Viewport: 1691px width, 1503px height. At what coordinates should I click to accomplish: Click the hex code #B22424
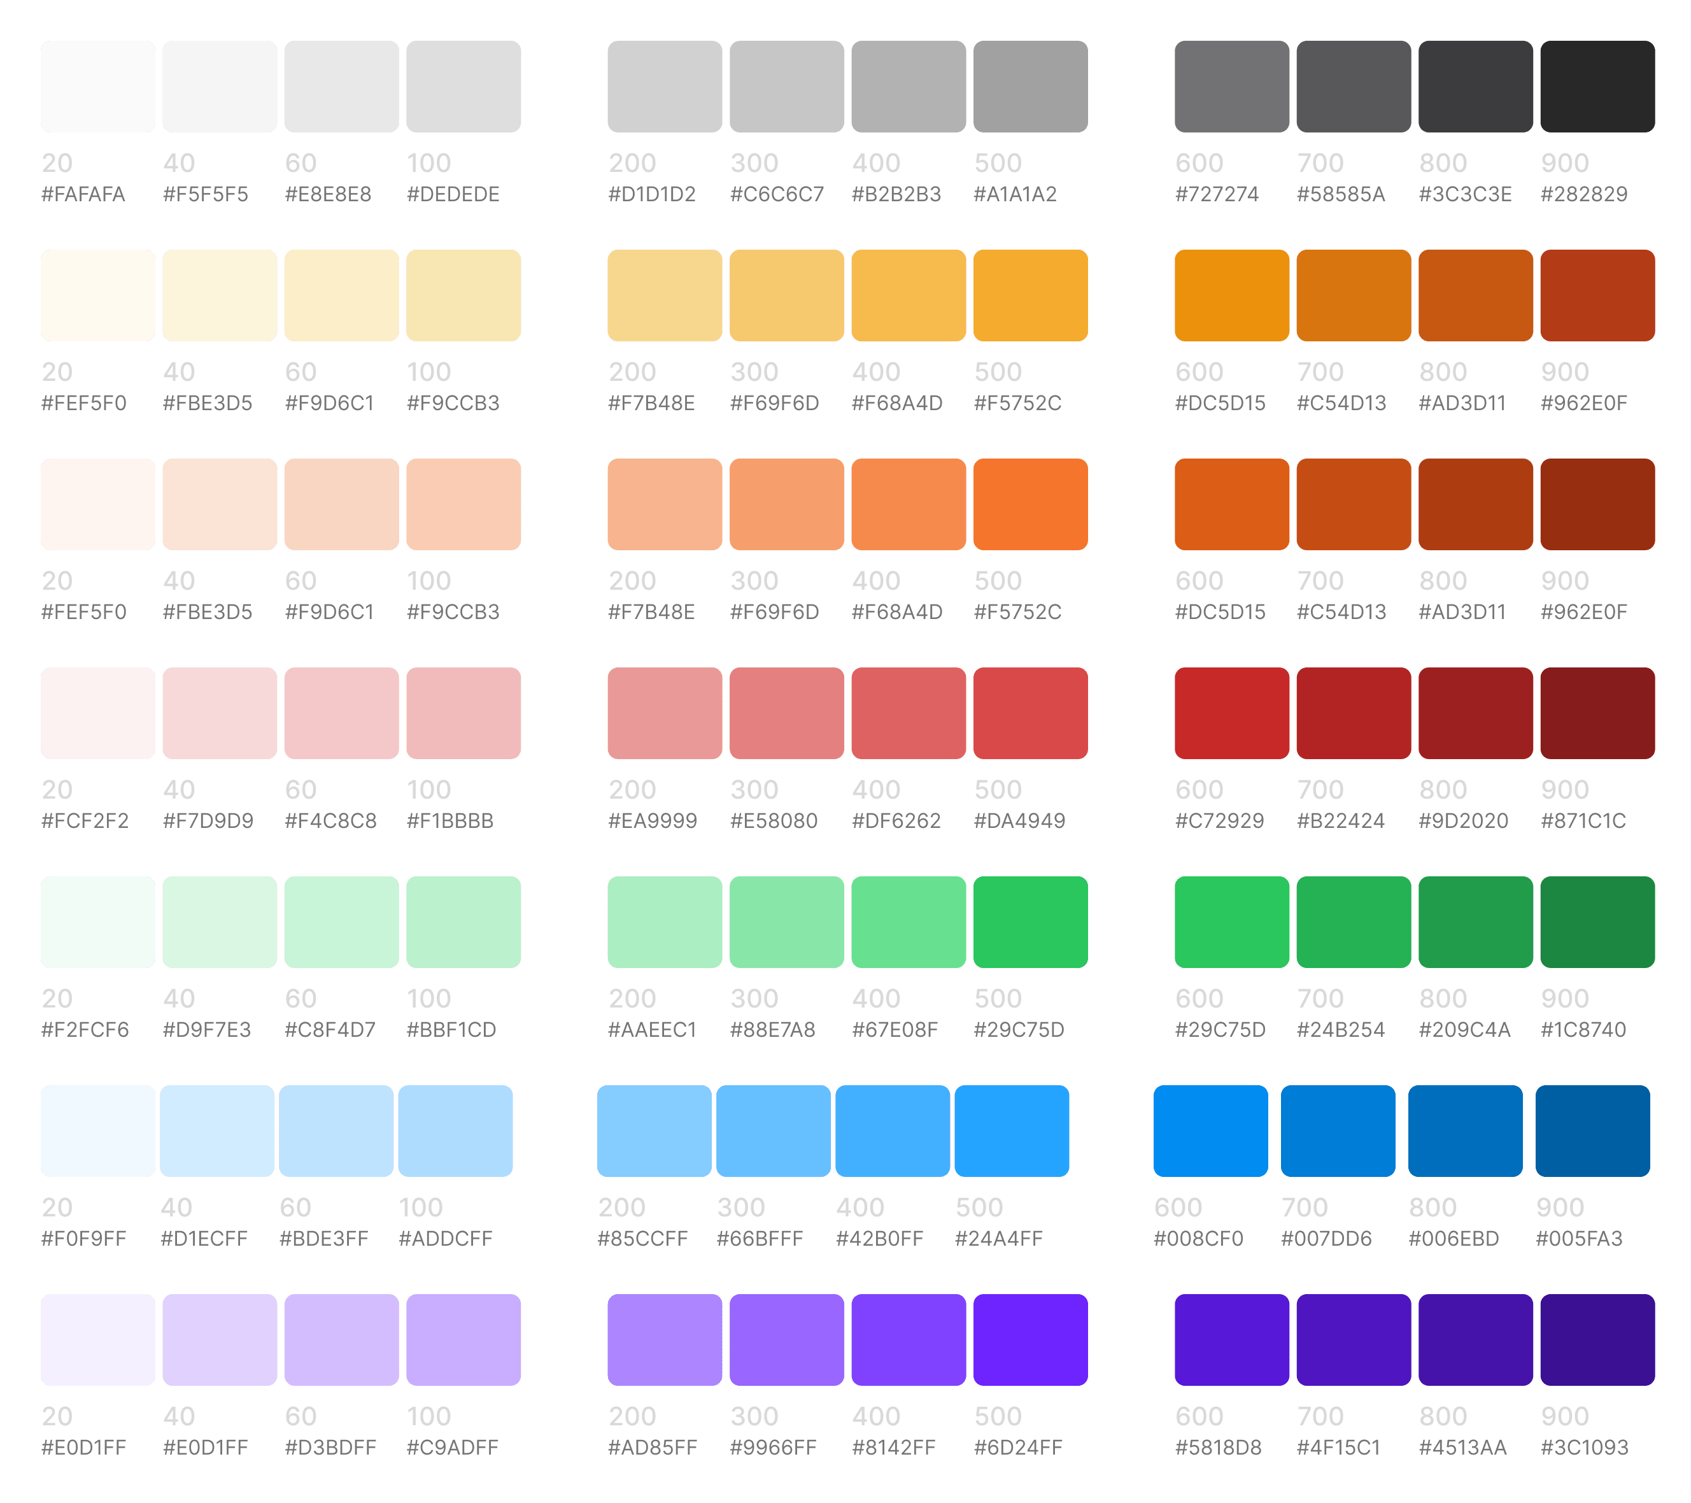pos(1341,821)
